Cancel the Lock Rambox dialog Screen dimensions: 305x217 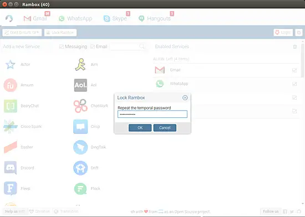(x=165, y=128)
